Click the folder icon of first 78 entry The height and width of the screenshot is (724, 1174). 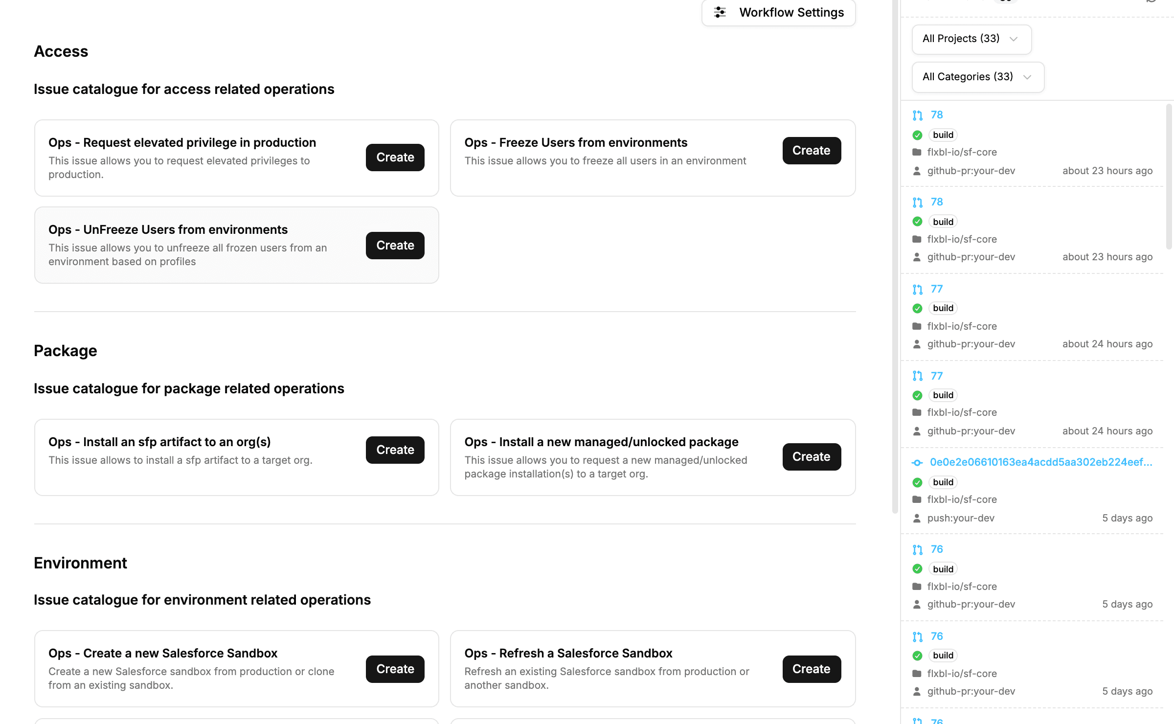click(x=917, y=152)
